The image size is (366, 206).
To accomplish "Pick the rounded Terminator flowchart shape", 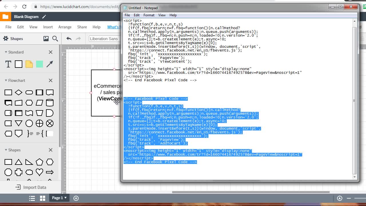I will [29, 92].
